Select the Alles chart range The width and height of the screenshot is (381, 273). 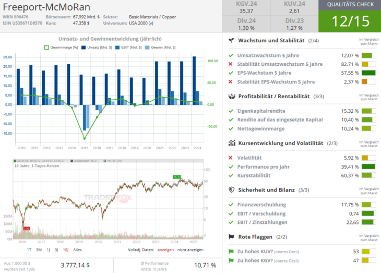pyautogui.click(x=78, y=250)
